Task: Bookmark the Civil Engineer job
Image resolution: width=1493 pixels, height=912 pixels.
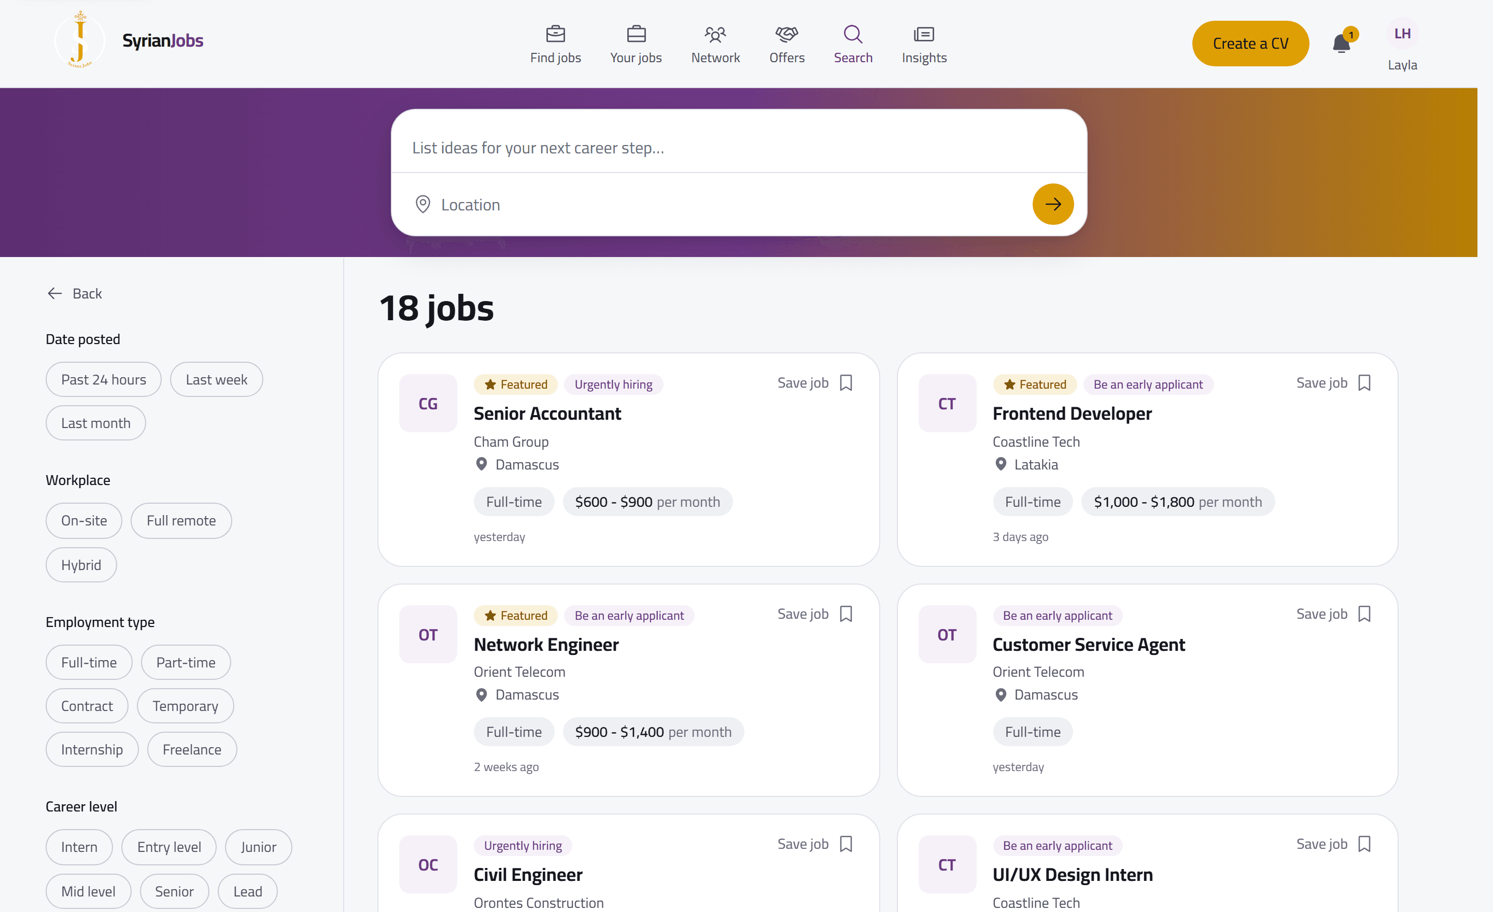Action: tap(846, 844)
